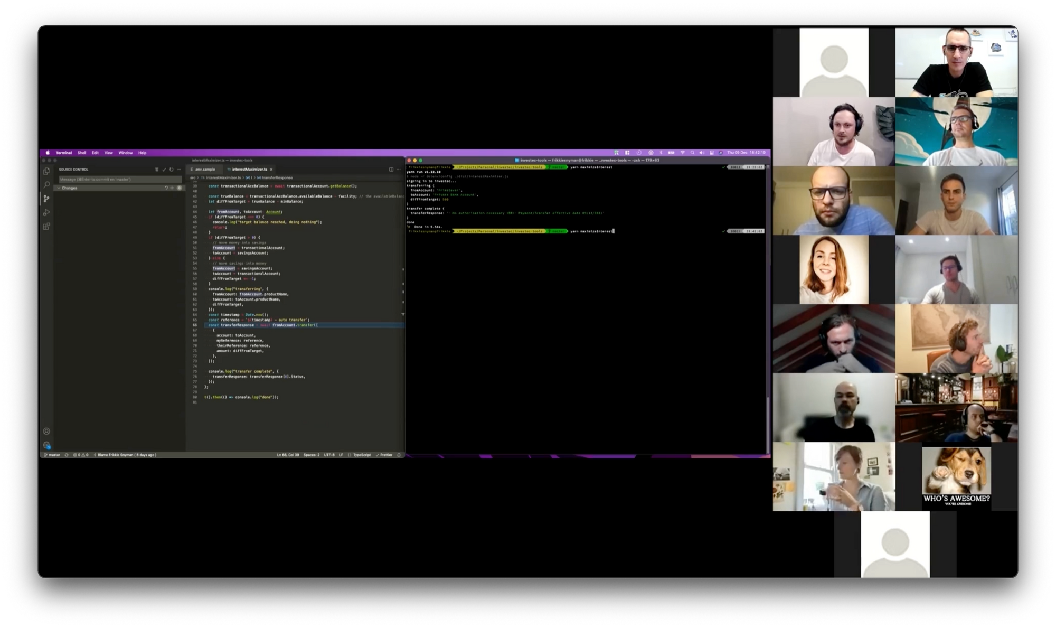Open Source Control more actions menu
Viewport: 1056px width, 628px height.
point(178,170)
